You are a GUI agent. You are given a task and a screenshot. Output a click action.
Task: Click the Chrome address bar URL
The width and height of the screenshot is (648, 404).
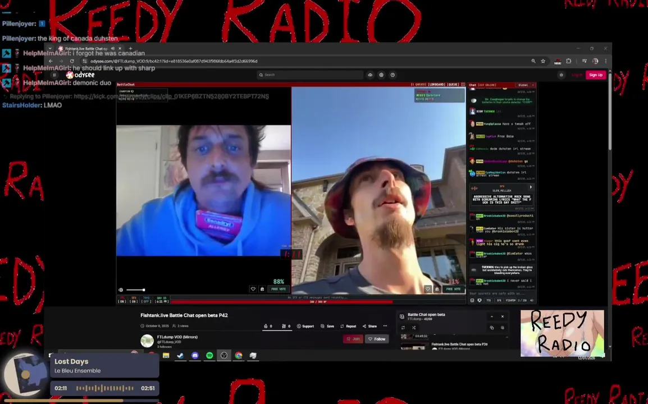(x=174, y=61)
